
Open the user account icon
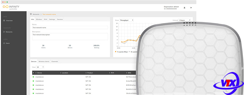pos(184,8)
